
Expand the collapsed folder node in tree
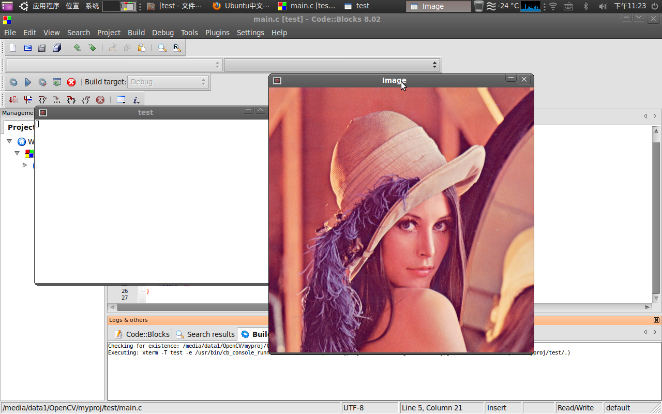pyautogui.click(x=24, y=165)
